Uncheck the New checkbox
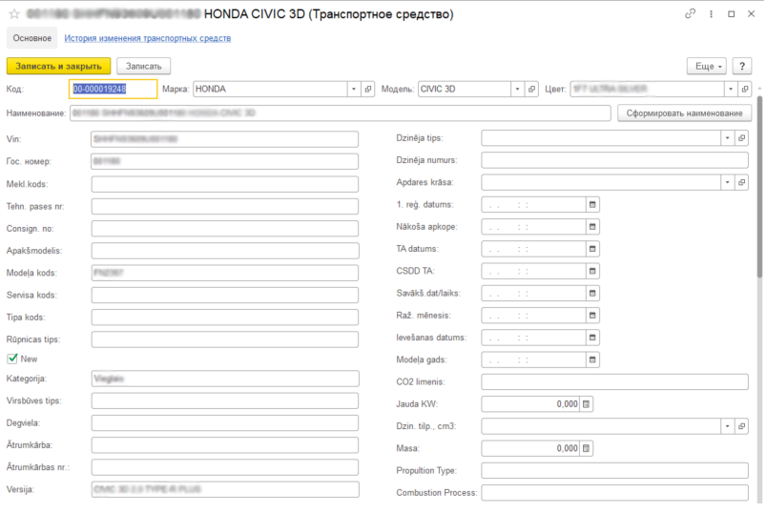Screen dimensions: 767x513 click(x=12, y=359)
